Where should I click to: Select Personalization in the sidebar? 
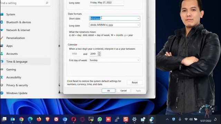pyautogui.click(x=25, y=38)
